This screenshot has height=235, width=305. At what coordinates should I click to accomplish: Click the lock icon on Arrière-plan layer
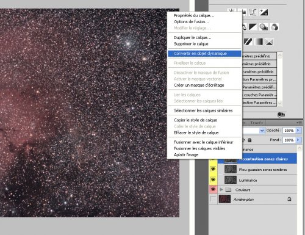click(x=289, y=199)
